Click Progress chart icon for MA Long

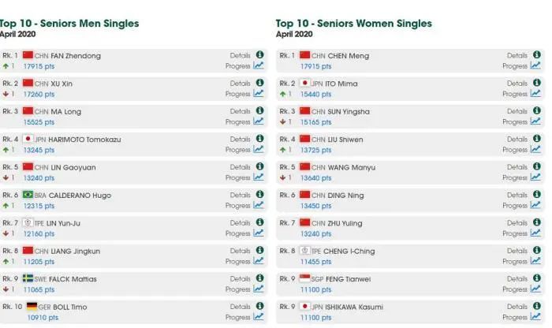259,121
